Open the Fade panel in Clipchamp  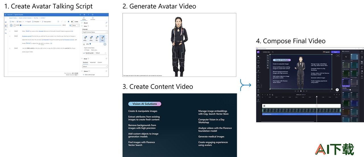point(362,58)
